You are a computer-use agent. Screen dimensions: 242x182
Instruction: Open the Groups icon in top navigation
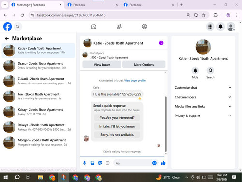tap(144, 27)
